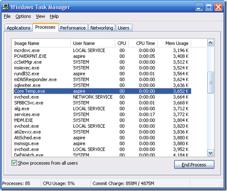This screenshot has width=227, height=191.
Task: Sort by Image Name column header
Action: 41,43
